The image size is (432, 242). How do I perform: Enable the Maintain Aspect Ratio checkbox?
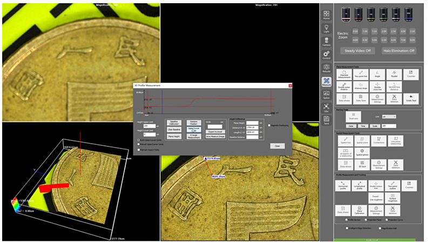pos(139,150)
